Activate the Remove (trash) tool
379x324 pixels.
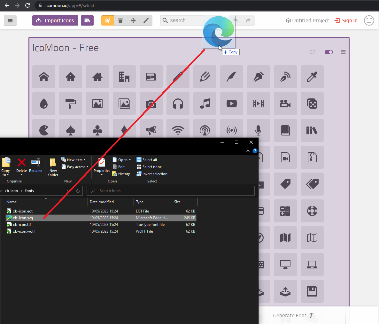click(x=120, y=20)
